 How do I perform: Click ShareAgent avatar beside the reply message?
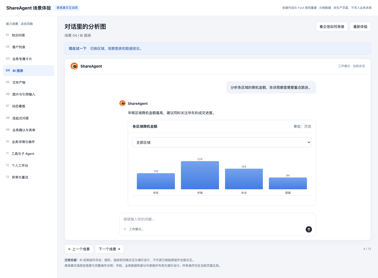click(122, 103)
